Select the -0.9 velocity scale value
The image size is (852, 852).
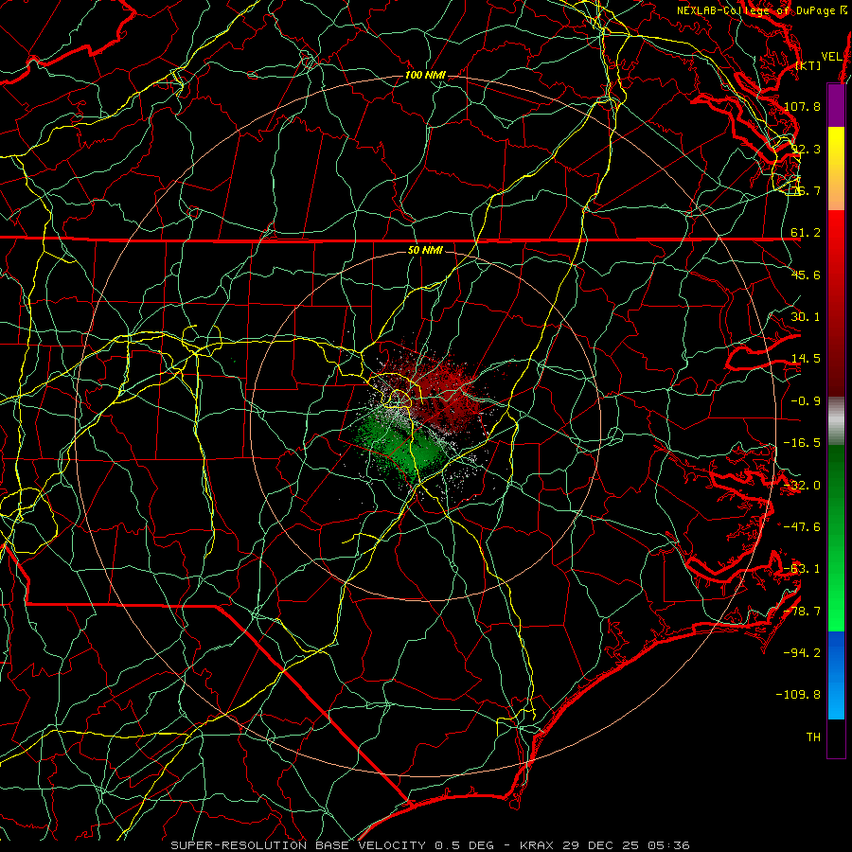click(x=806, y=401)
